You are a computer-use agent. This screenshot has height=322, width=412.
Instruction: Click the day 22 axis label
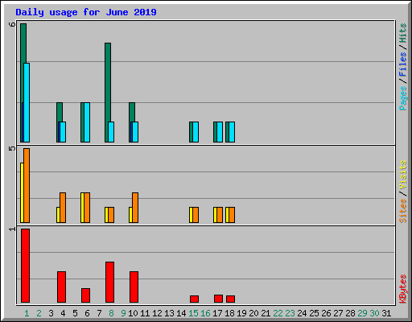point(278,313)
